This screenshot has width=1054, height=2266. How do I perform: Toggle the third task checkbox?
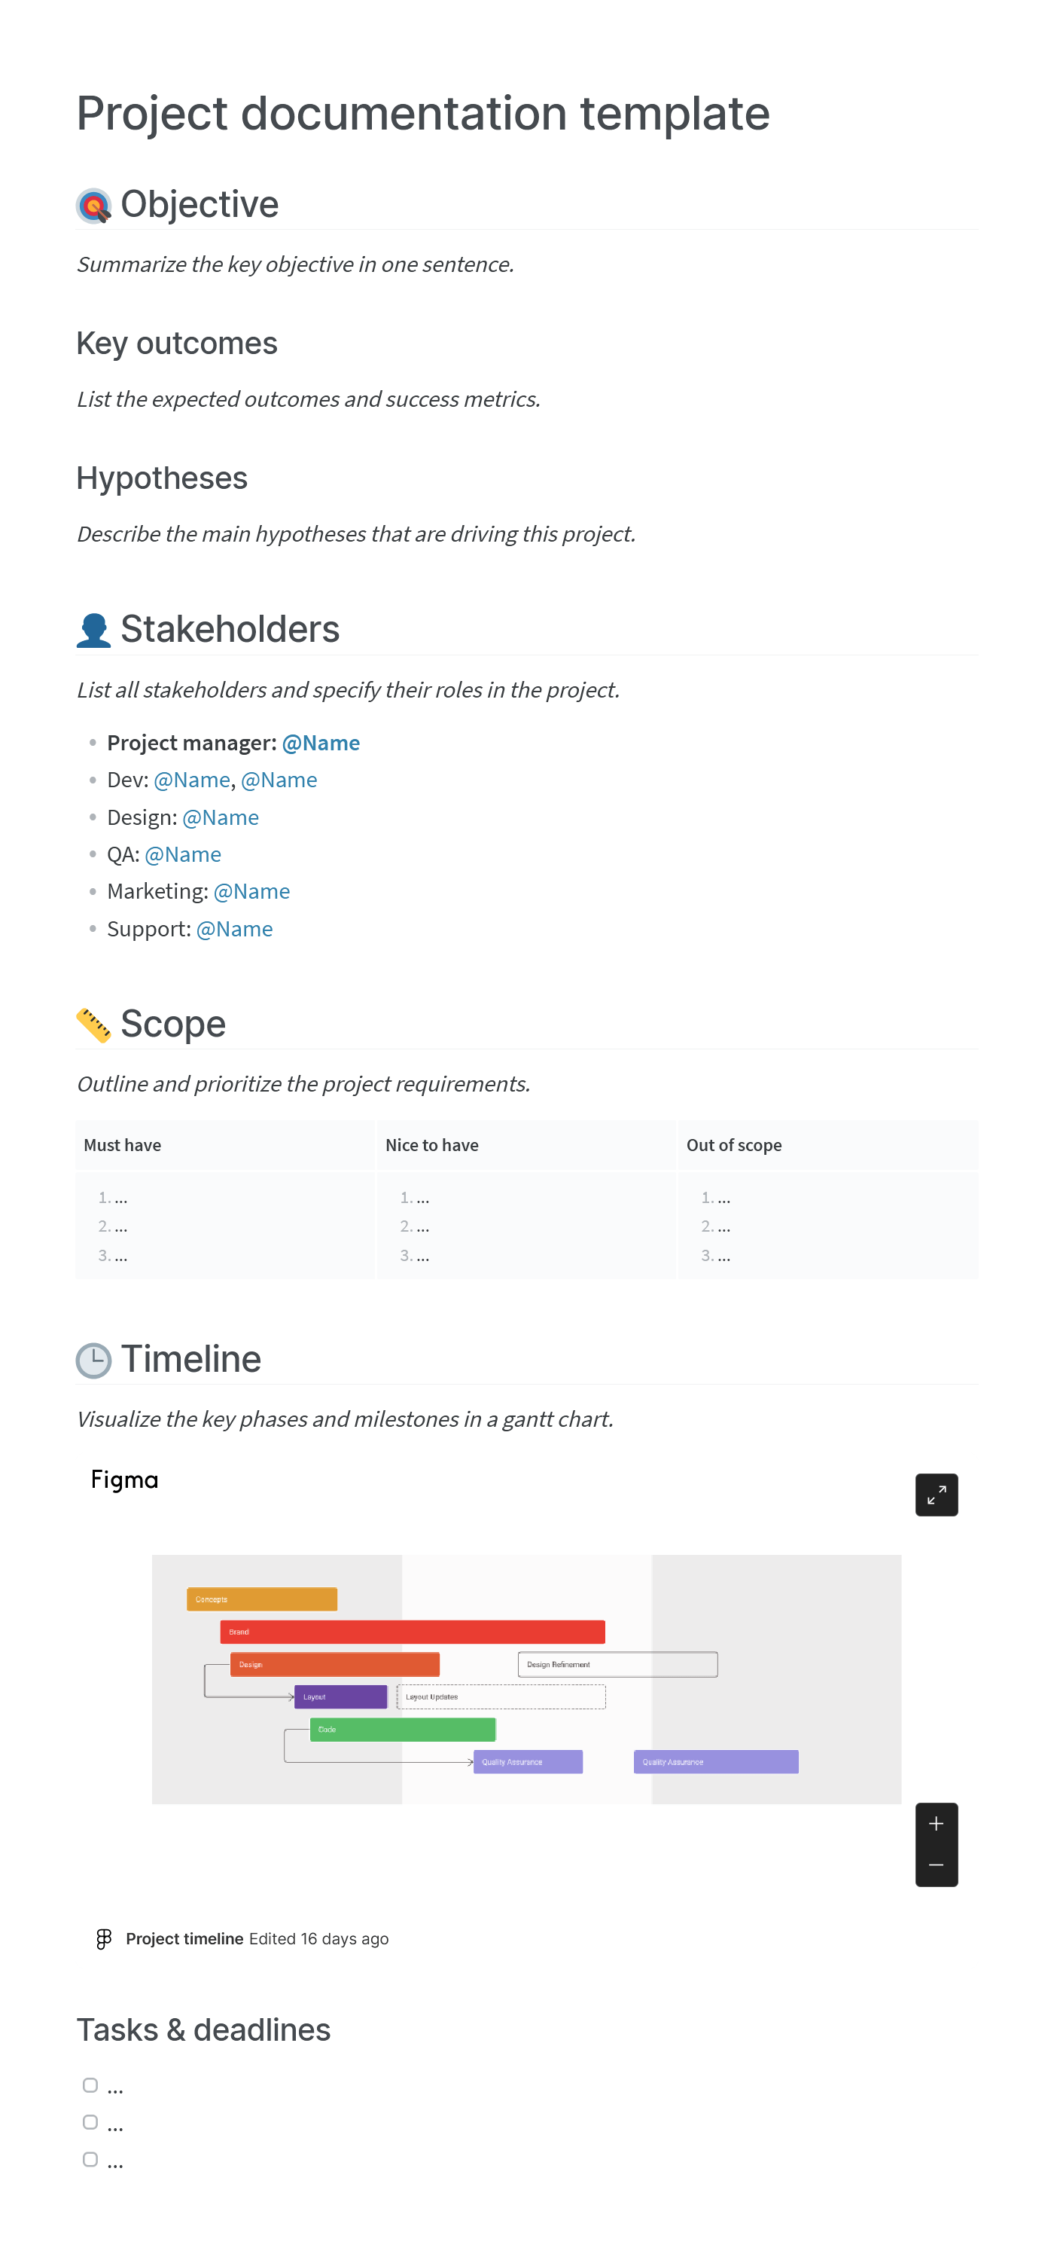[90, 2159]
